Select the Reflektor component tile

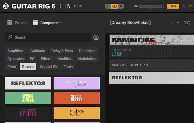point(28,83)
